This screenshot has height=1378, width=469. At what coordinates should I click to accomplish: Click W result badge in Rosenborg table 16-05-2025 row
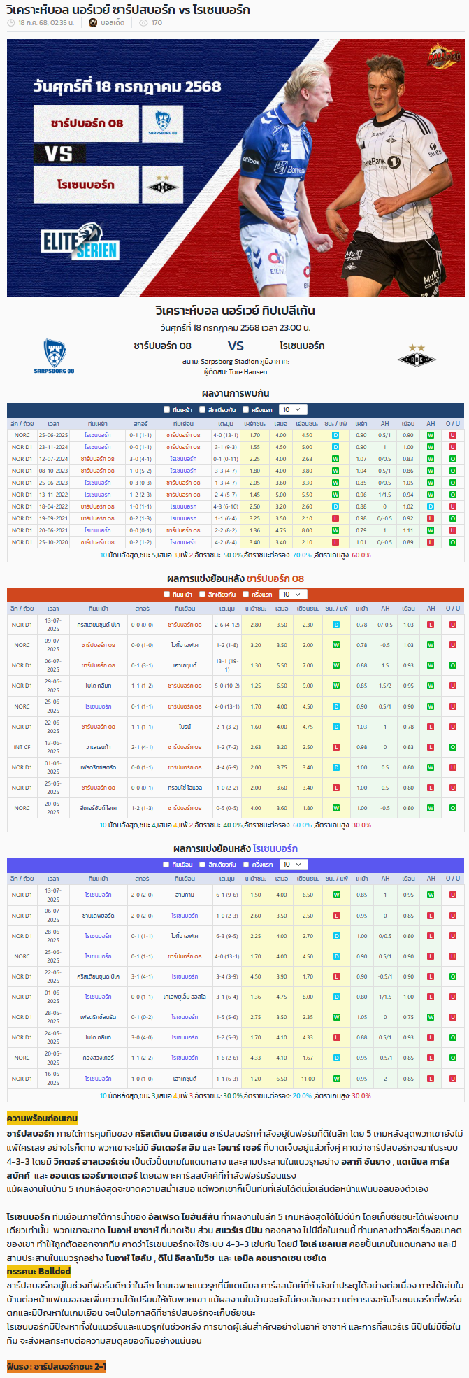tap(335, 1079)
